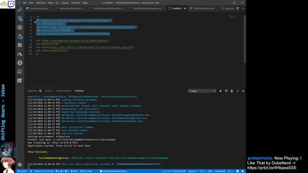
Task: Select the Untitled-1 editor tab
Action: [177, 9]
